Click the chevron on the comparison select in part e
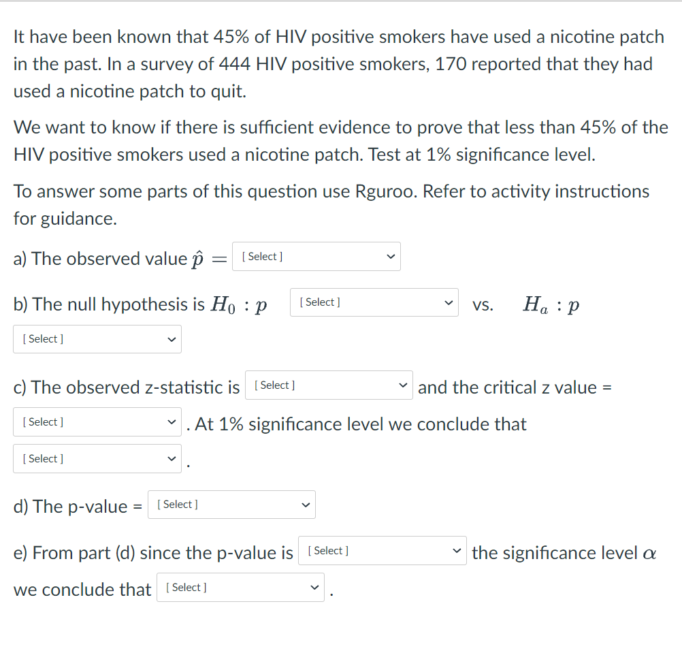682x668 pixels. [x=457, y=550]
